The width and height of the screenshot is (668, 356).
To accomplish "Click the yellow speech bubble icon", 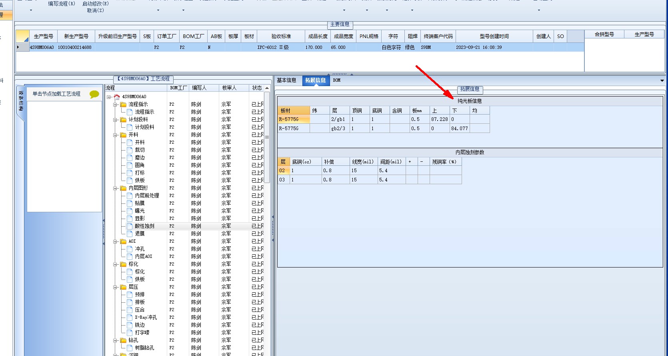I will pyautogui.click(x=94, y=94).
